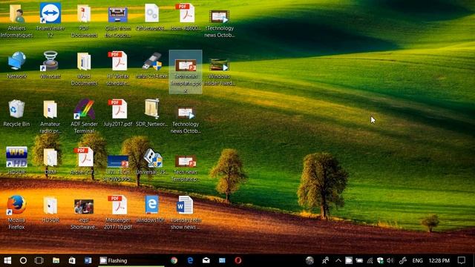Screen dimensions: 475x267
Task: Select the SDR_Network zipped folder
Action: [151, 113]
